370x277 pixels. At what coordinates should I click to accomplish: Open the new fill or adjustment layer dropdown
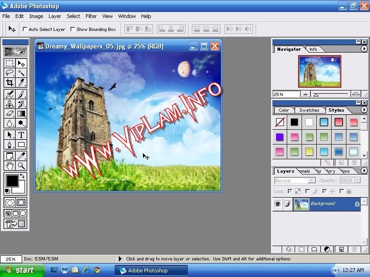click(x=327, y=249)
